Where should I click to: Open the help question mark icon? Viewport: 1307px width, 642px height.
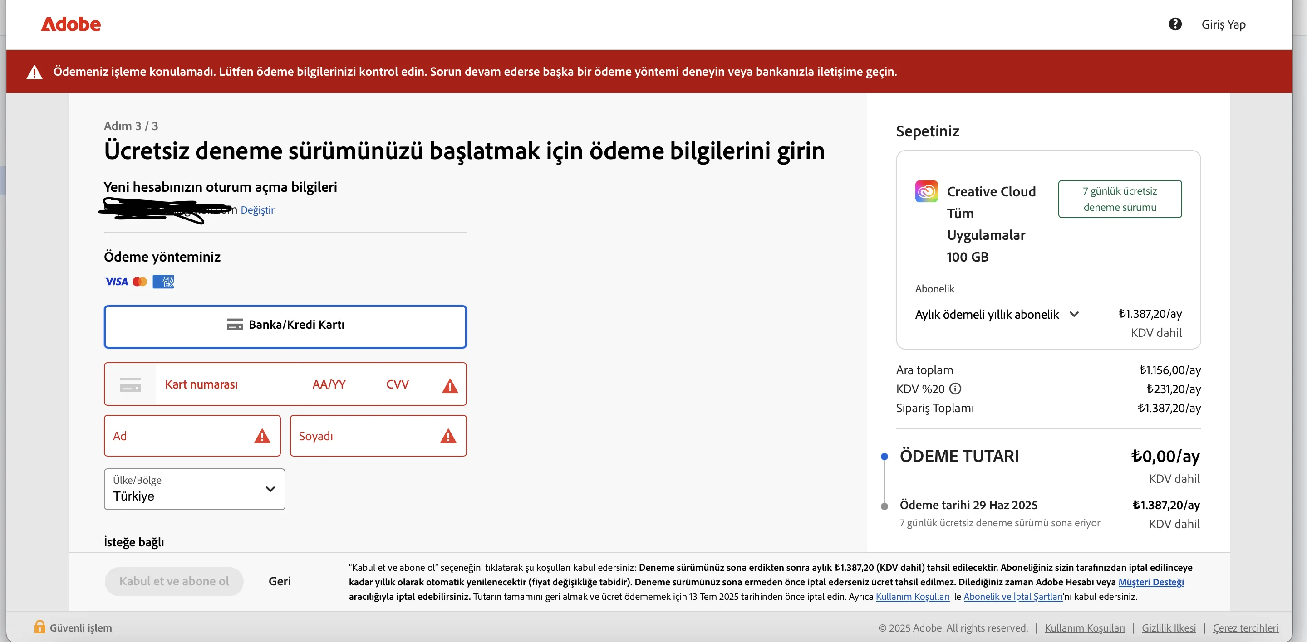1175,24
